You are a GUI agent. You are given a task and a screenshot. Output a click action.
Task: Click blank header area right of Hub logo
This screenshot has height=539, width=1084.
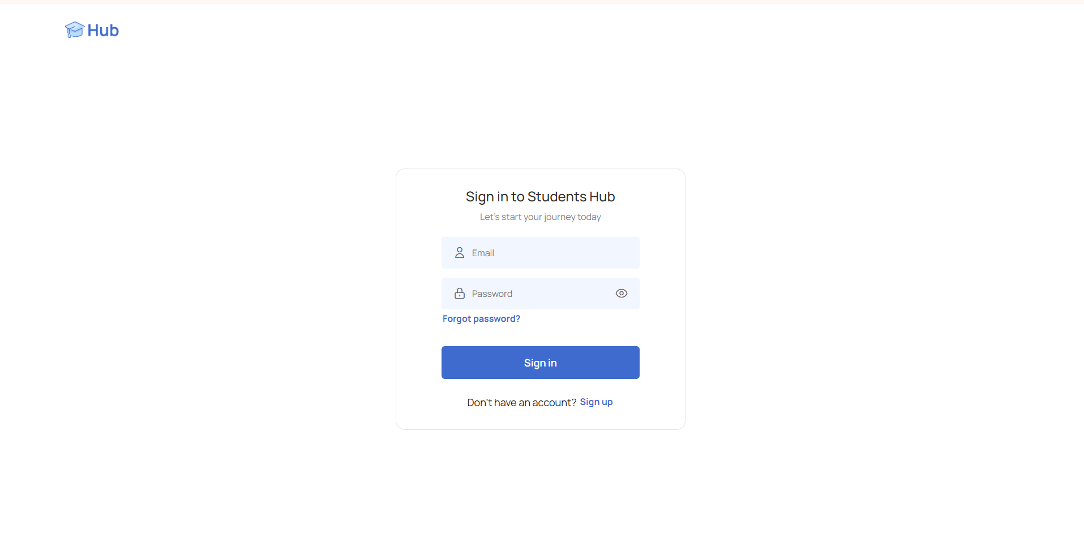509,31
